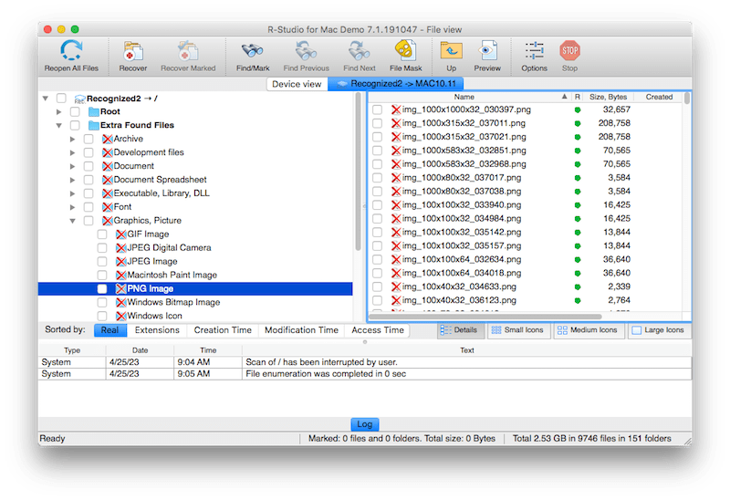Open the File Mask tool
The image size is (730, 500).
coord(405,51)
